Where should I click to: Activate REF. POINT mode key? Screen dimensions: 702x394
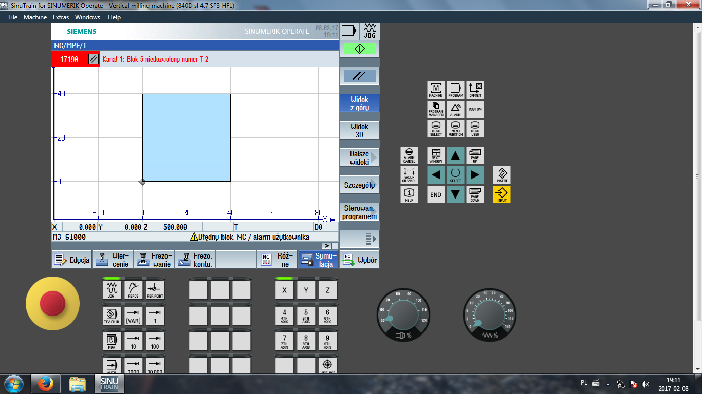[155, 290]
